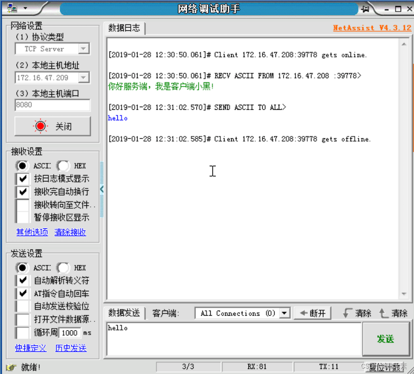Click 复位计数 to reset the RX/TX counters

tap(385, 367)
